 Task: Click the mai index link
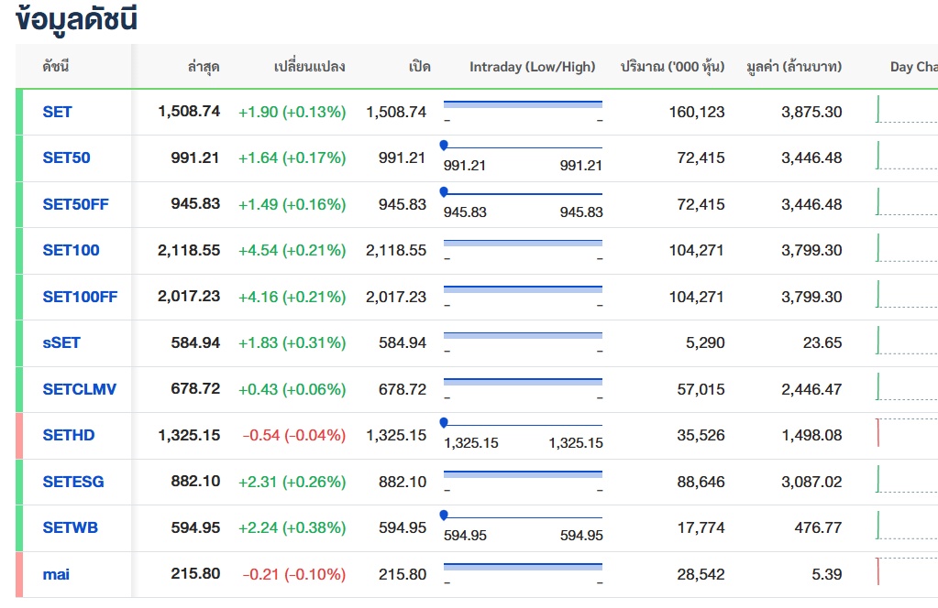pyautogui.click(x=56, y=574)
